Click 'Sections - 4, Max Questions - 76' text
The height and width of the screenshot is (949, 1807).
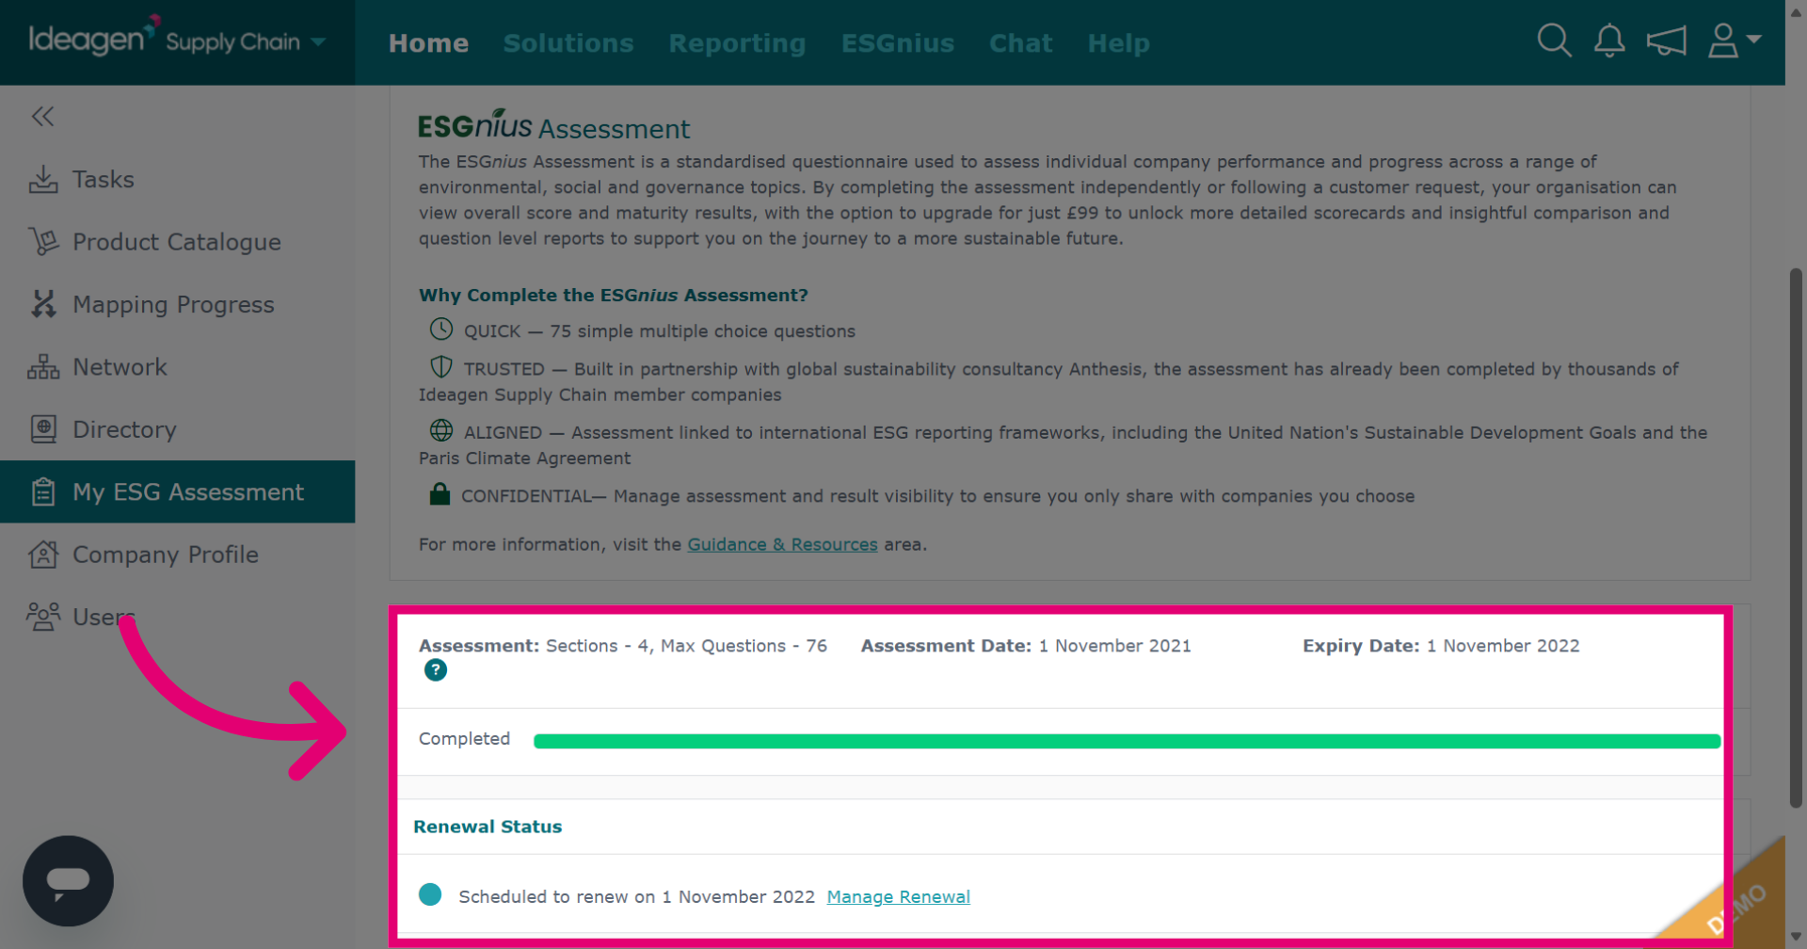tap(686, 646)
